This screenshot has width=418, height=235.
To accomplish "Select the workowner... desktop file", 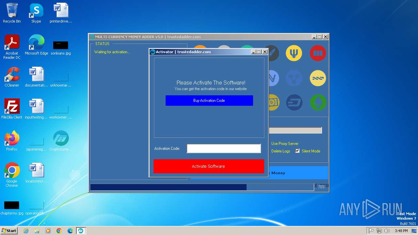I will tap(61, 112).
